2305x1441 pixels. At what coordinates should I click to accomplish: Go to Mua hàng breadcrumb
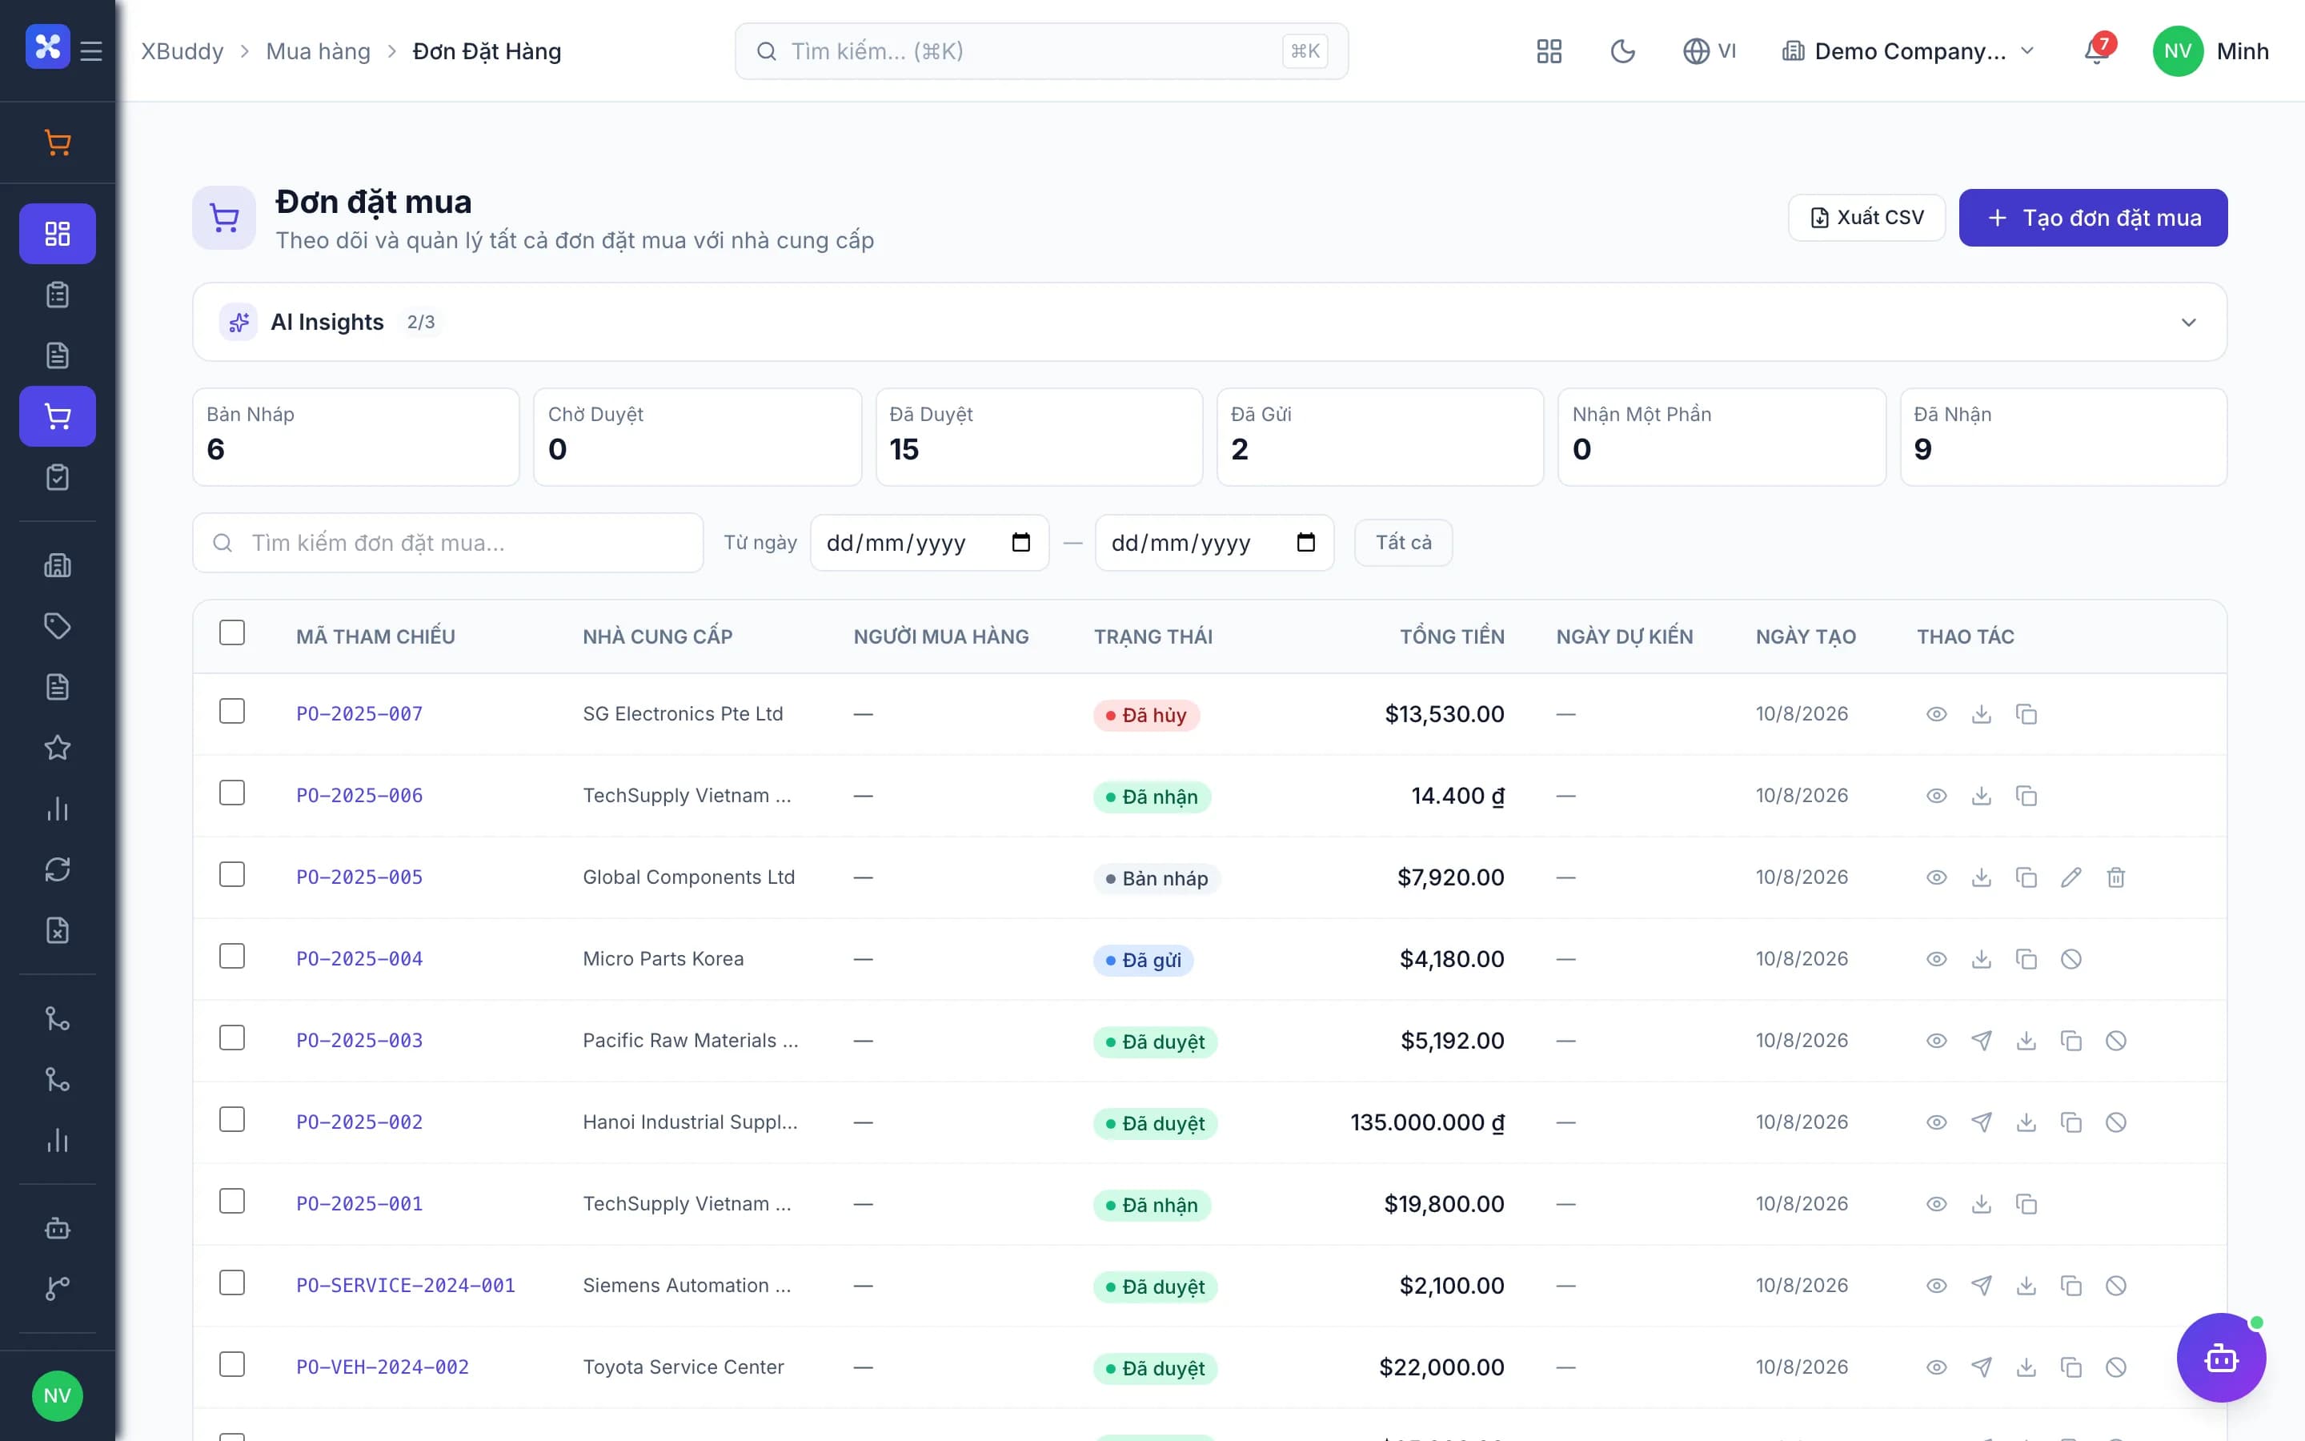coord(318,51)
